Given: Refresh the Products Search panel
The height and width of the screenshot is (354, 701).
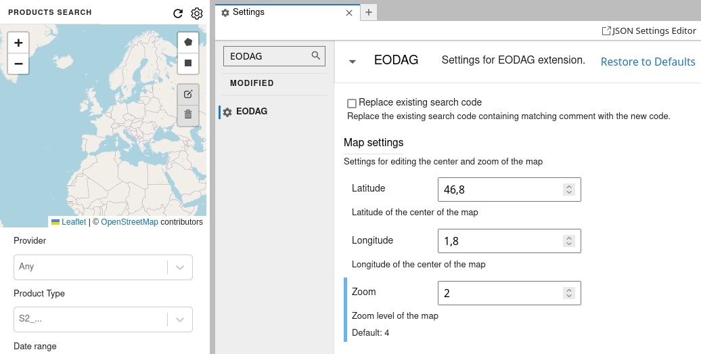Looking at the screenshot, I should click(x=178, y=14).
